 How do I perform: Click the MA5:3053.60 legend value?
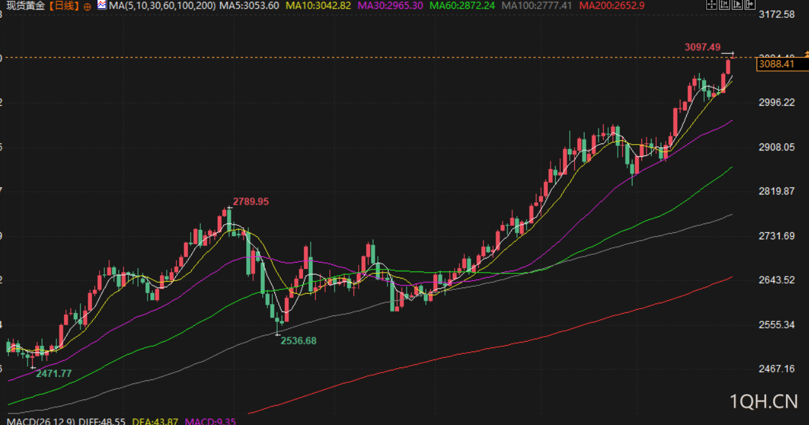coord(249,5)
